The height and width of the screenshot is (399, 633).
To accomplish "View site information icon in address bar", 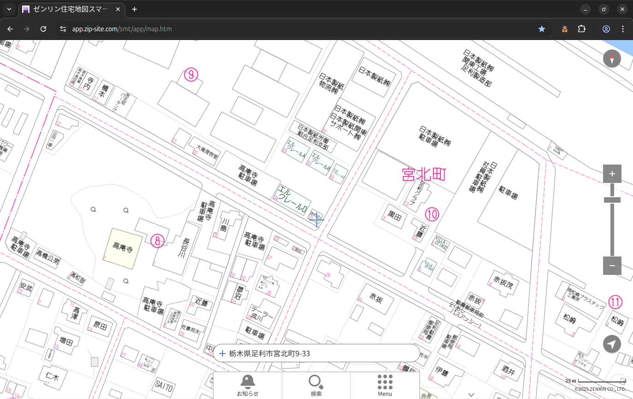I will click(64, 29).
